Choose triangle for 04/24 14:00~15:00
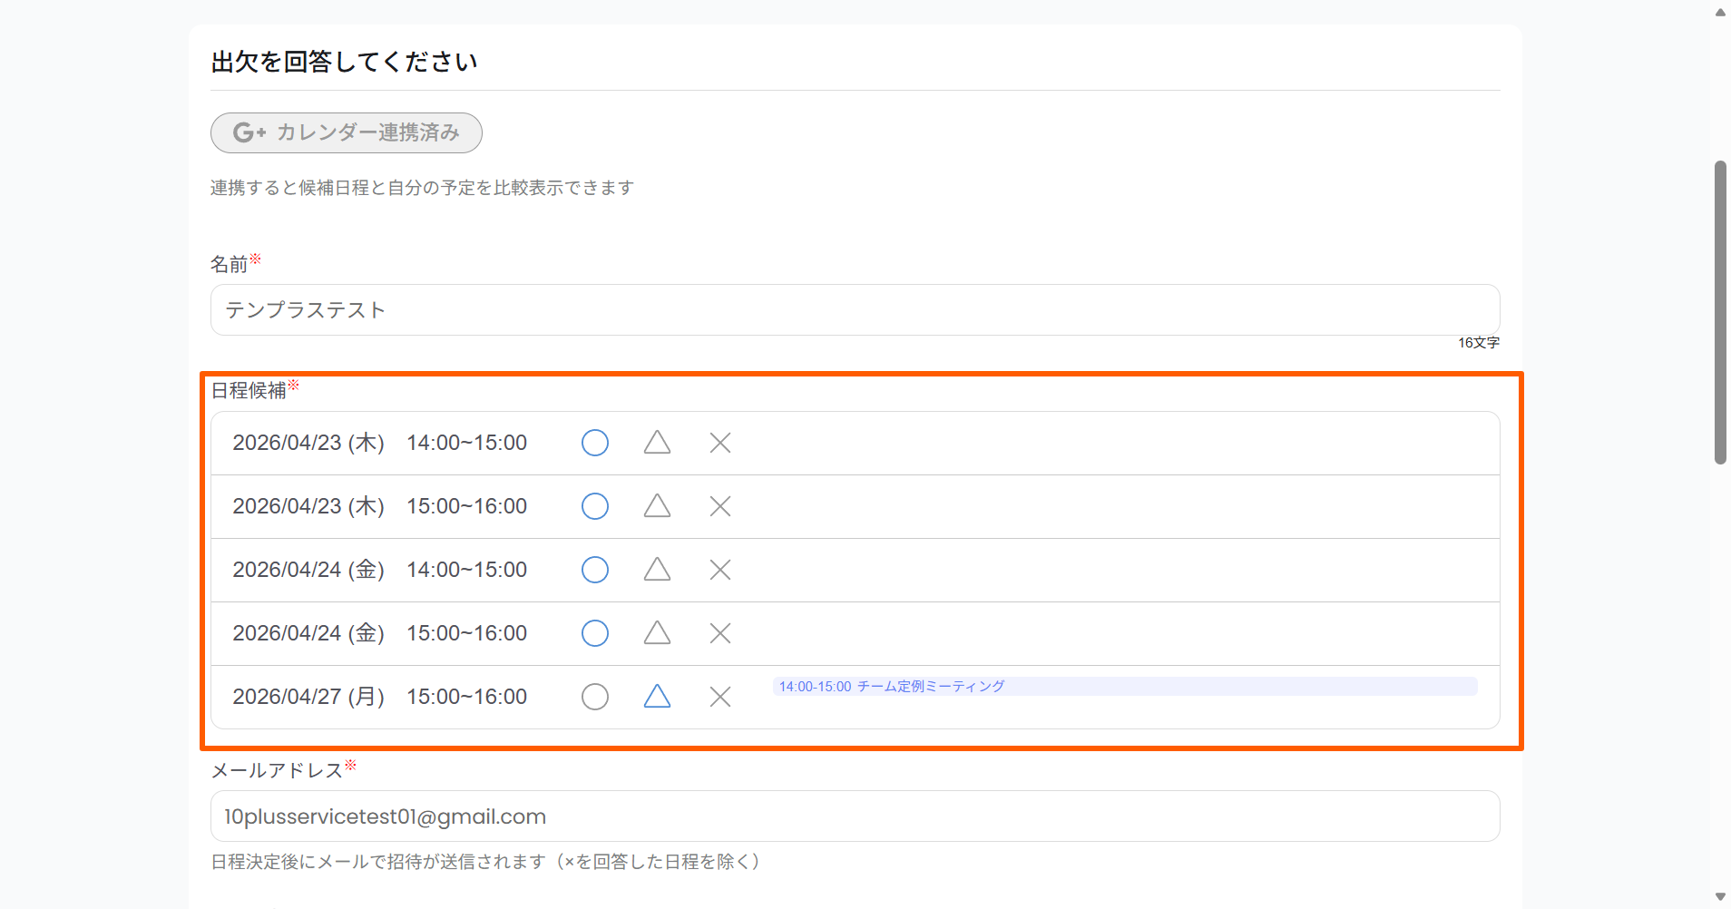 (657, 570)
